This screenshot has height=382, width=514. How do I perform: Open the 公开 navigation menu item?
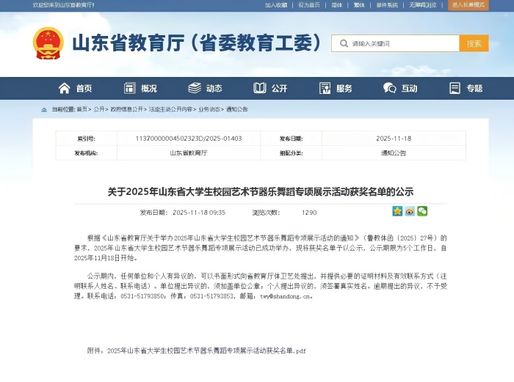[270, 88]
